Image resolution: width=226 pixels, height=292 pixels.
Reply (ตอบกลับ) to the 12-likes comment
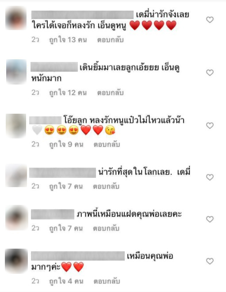point(111,93)
